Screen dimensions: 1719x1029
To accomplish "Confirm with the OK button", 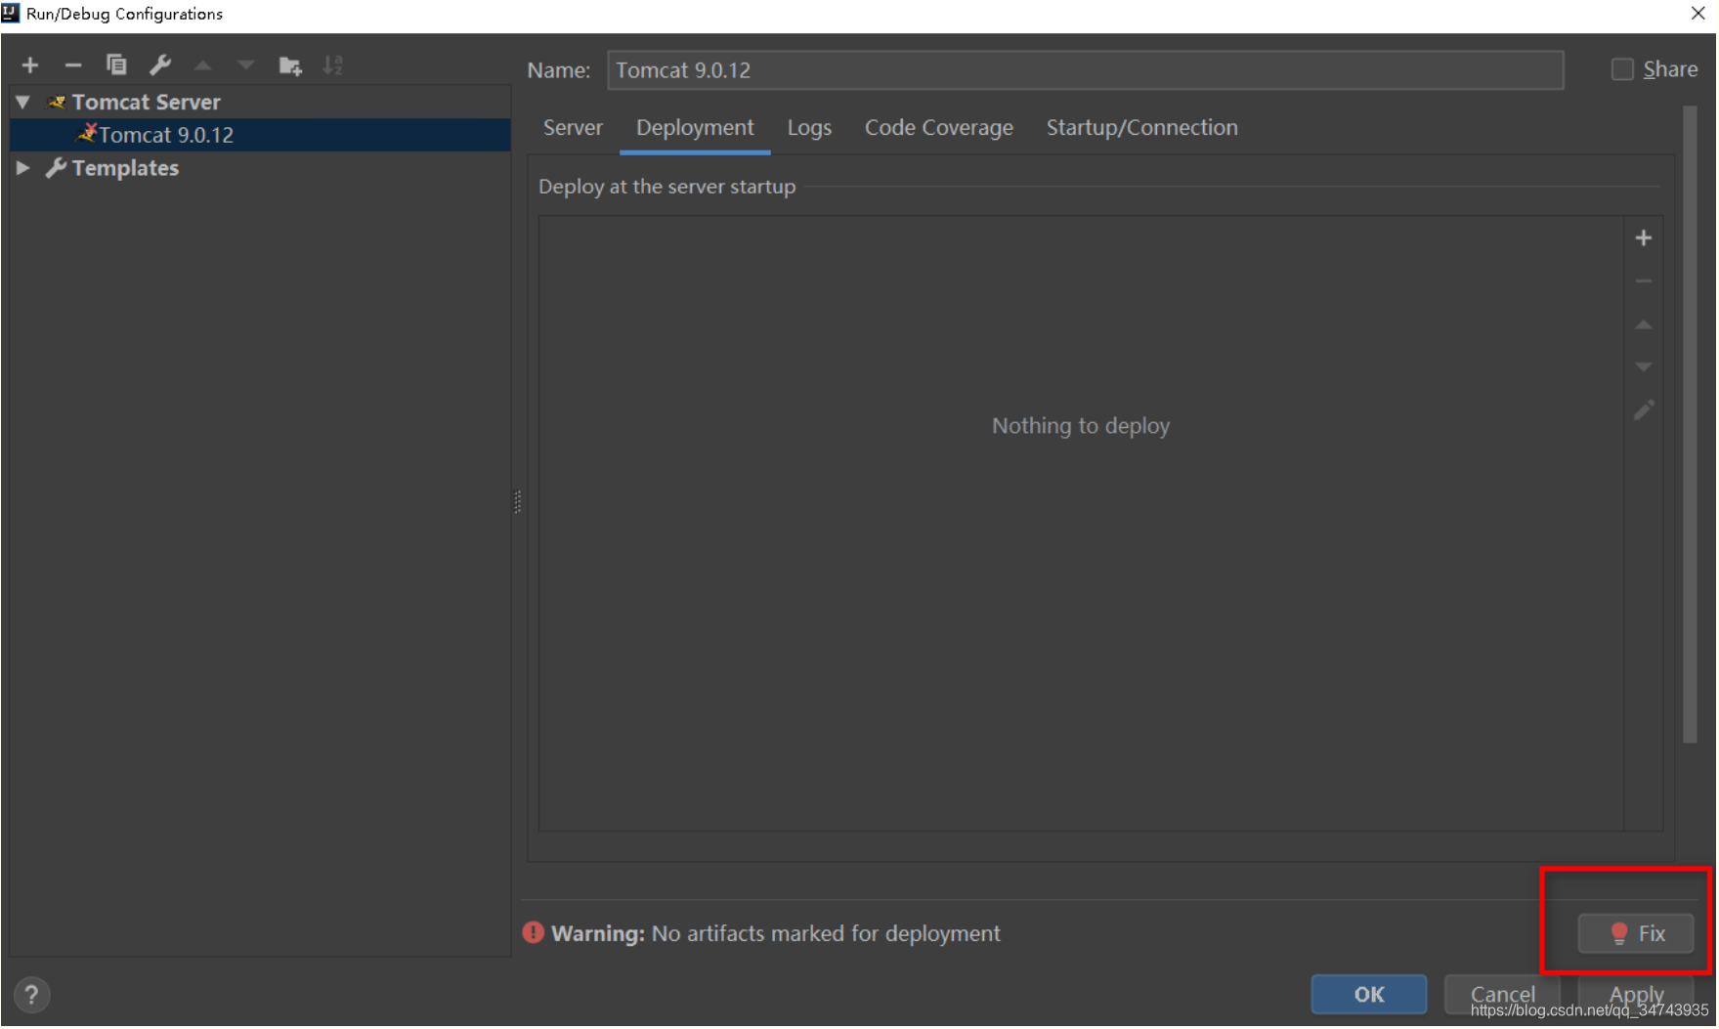I will pyautogui.click(x=1369, y=995).
